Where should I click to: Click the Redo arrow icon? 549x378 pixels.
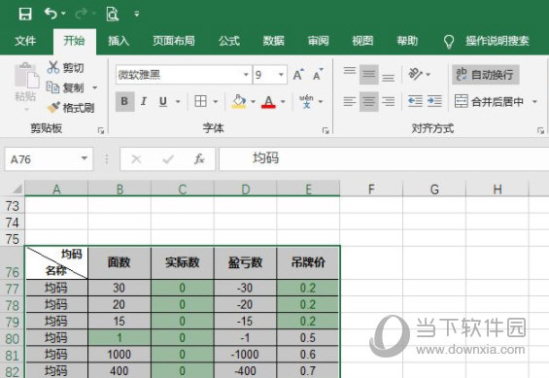[x=82, y=14]
